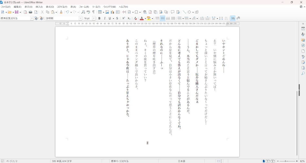Insert a chart

112,12
